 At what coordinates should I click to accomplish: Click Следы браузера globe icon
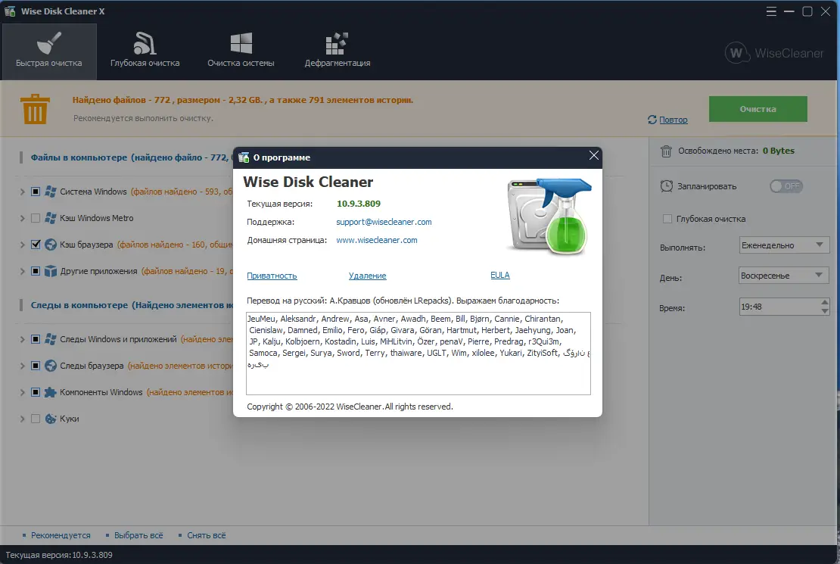tap(51, 366)
